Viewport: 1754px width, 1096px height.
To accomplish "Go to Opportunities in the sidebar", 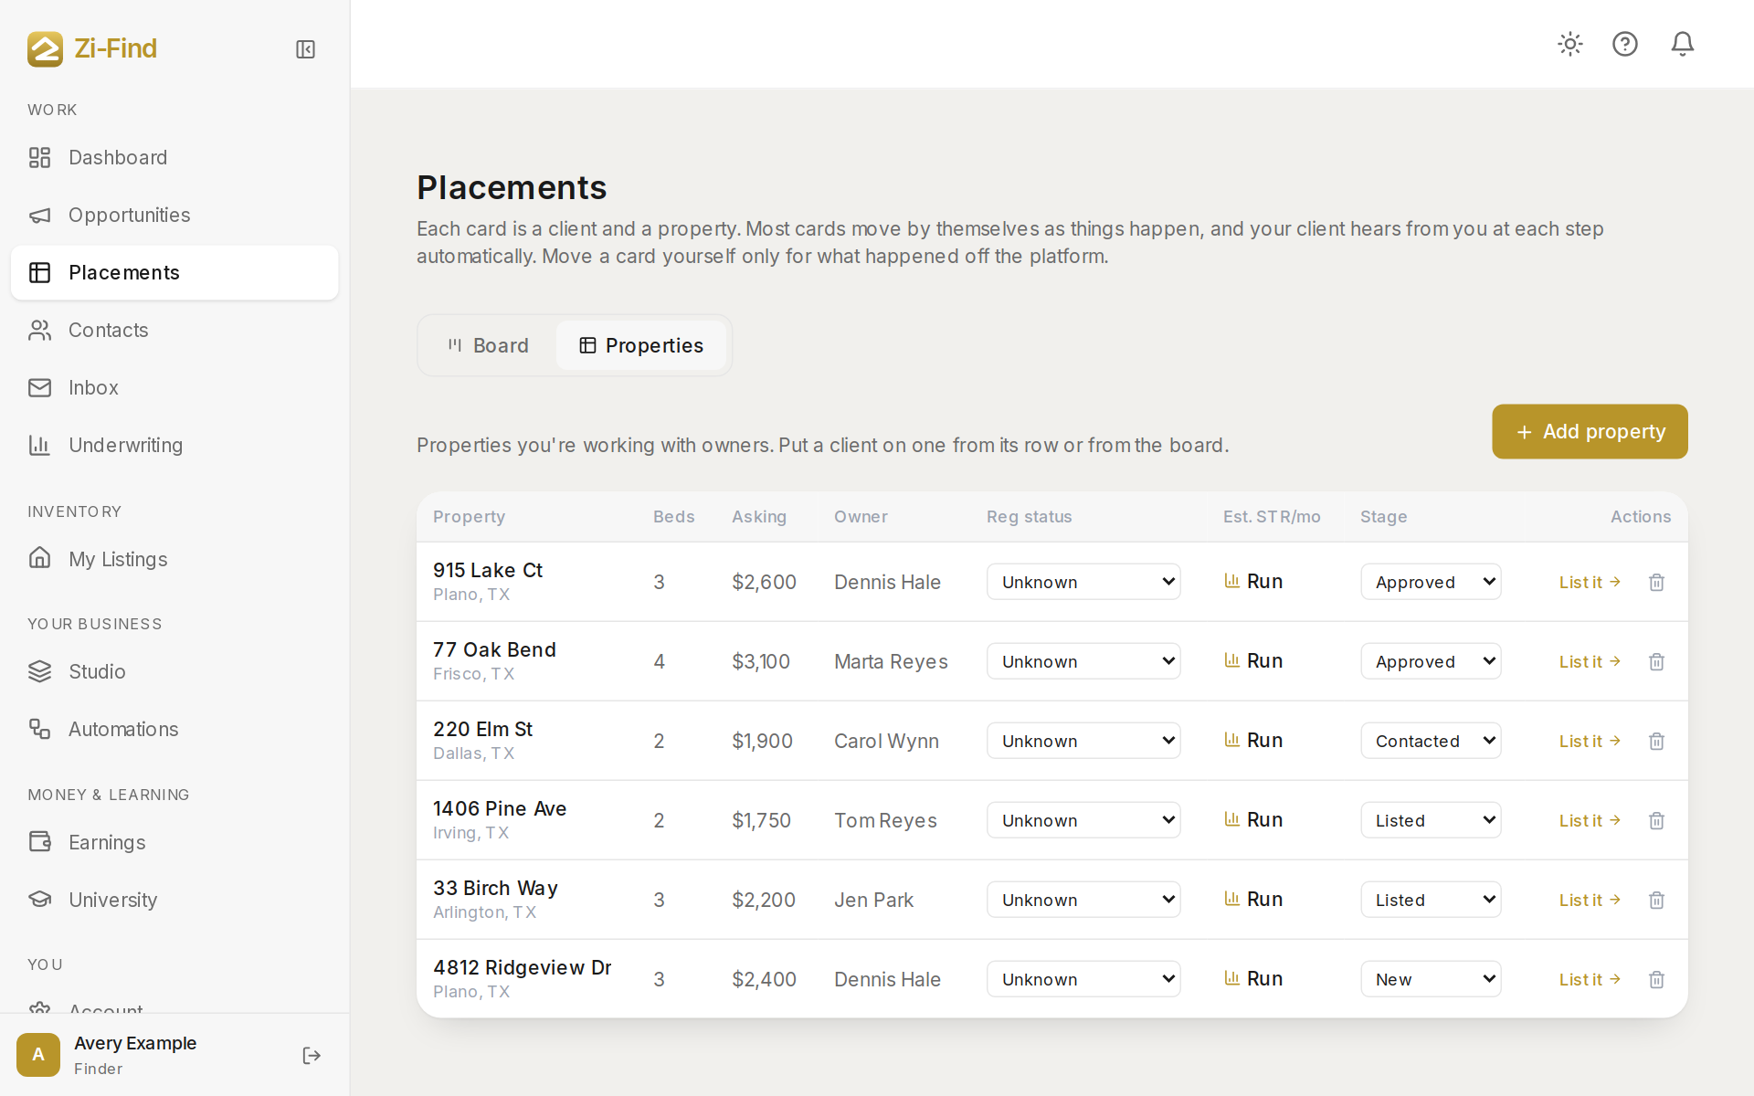I will click(x=174, y=215).
